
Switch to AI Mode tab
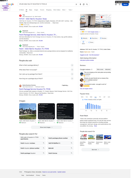click(21, 10)
